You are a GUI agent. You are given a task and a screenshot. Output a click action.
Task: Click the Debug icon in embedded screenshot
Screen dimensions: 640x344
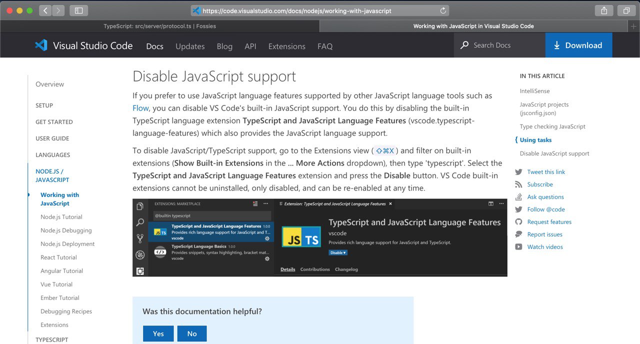pyautogui.click(x=140, y=255)
